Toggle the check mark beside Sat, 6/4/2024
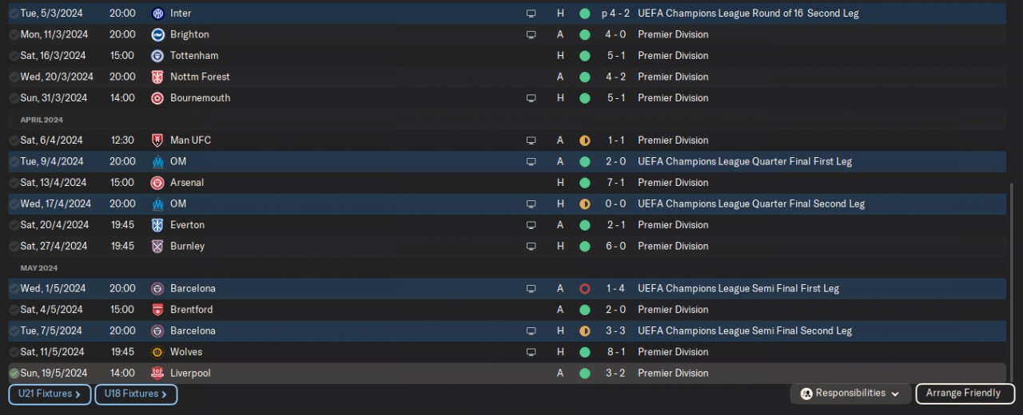Image resolution: width=1023 pixels, height=415 pixels. click(x=14, y=140)
